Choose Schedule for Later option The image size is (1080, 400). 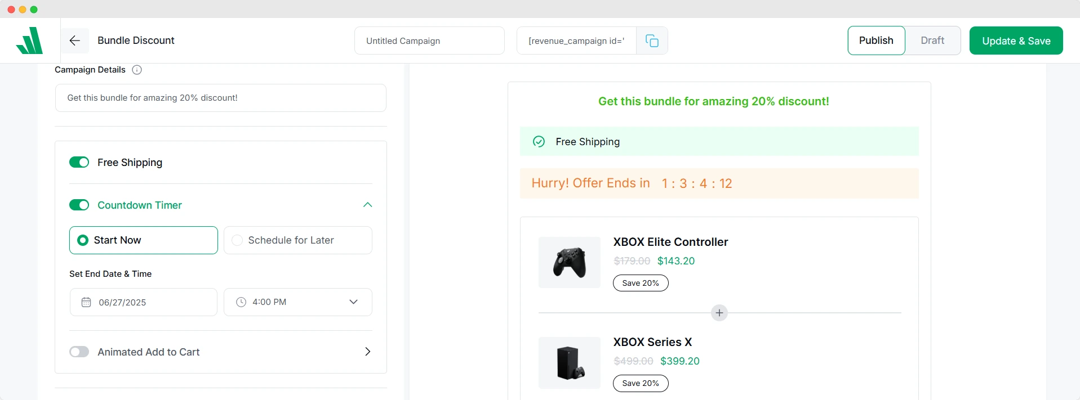(x=298, y=240)
